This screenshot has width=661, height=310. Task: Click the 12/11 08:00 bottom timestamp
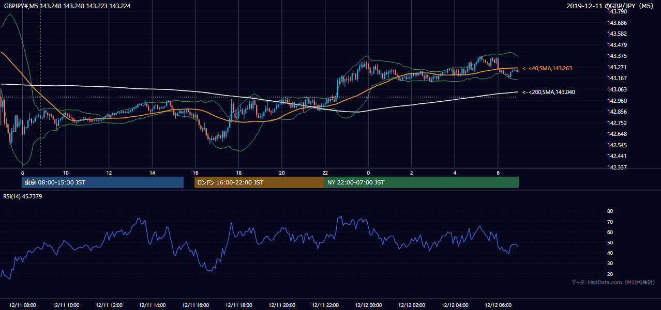[23, 305]
